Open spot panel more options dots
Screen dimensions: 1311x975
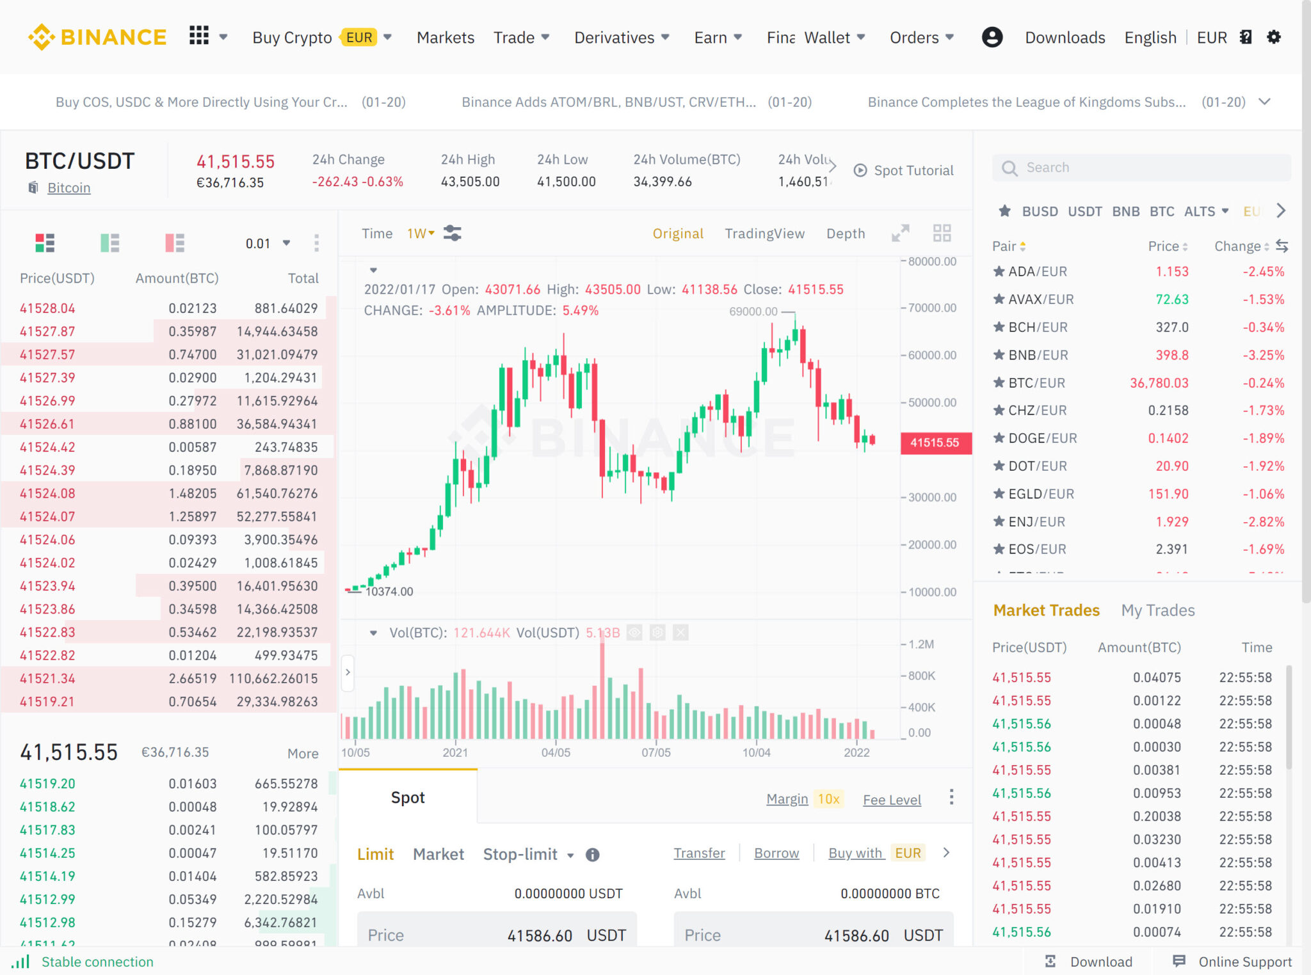(x=952, y=797)
